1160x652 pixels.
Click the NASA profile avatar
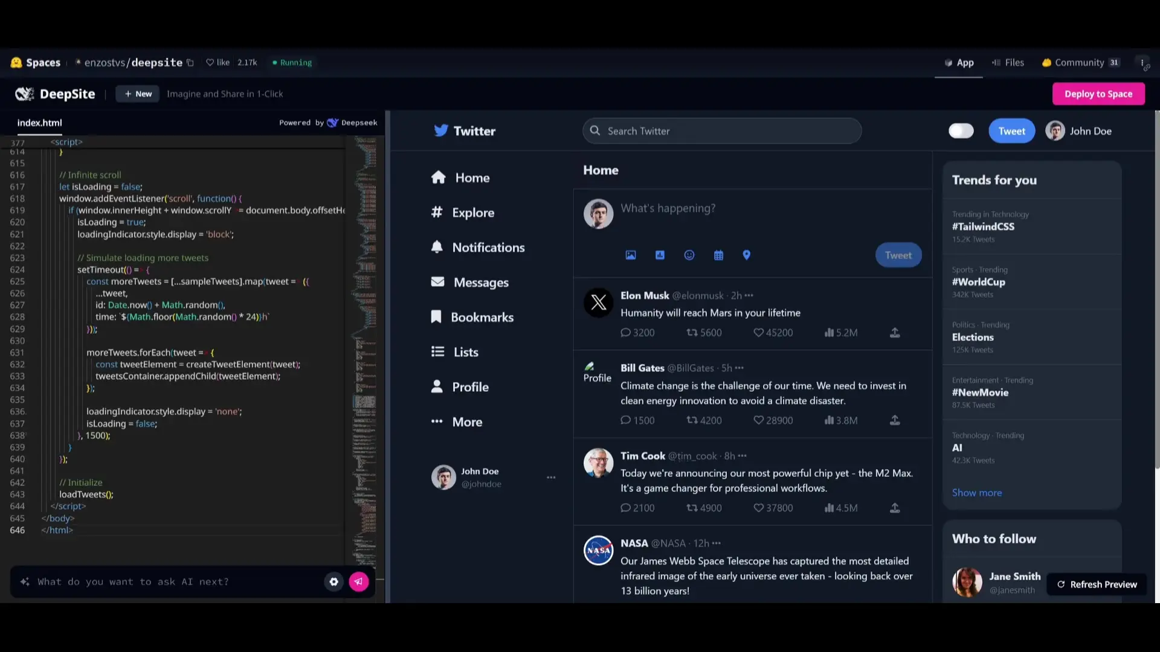pyautogui.click(x=598, y=551)
